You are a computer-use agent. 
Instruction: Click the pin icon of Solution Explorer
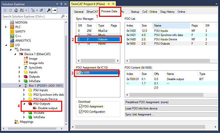coord(61,4)
